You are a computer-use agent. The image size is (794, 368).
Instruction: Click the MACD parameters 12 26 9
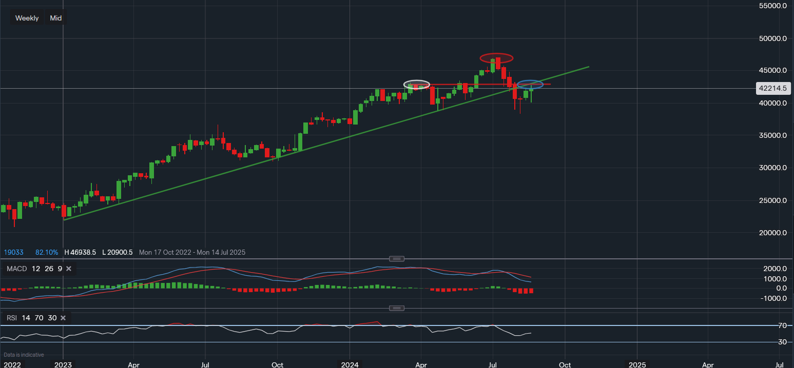46,268
